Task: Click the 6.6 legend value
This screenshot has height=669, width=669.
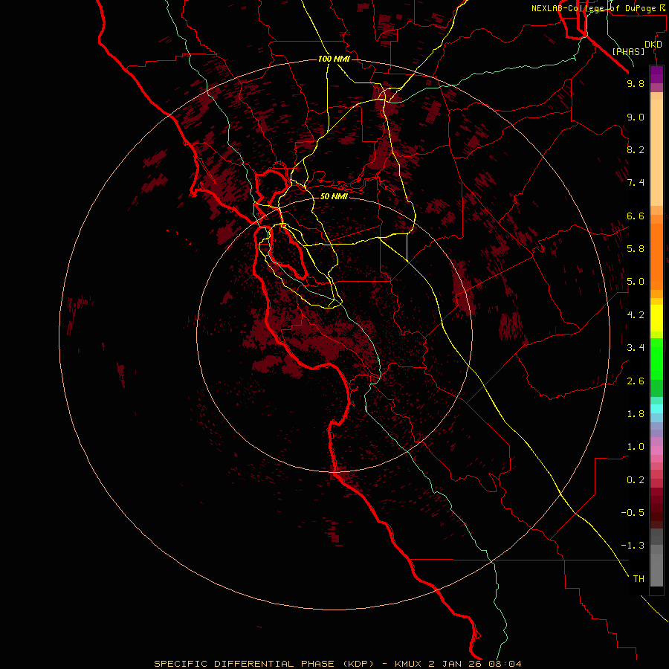Action: click(x=636, y=216)
